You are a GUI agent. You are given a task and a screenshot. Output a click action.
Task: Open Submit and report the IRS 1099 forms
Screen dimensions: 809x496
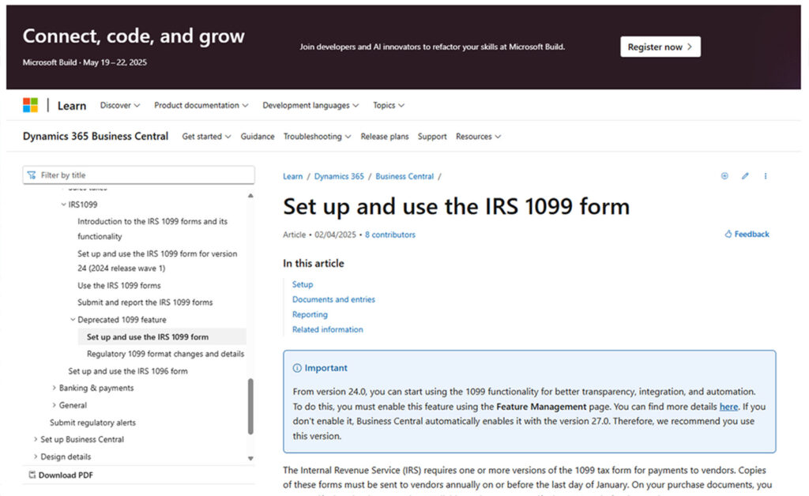pos(145,302)
